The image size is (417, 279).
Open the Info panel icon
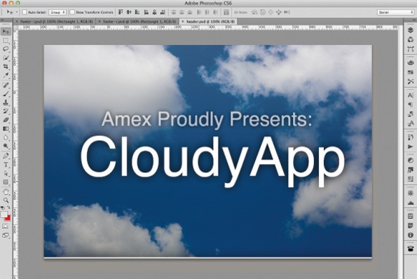[411, 236]
